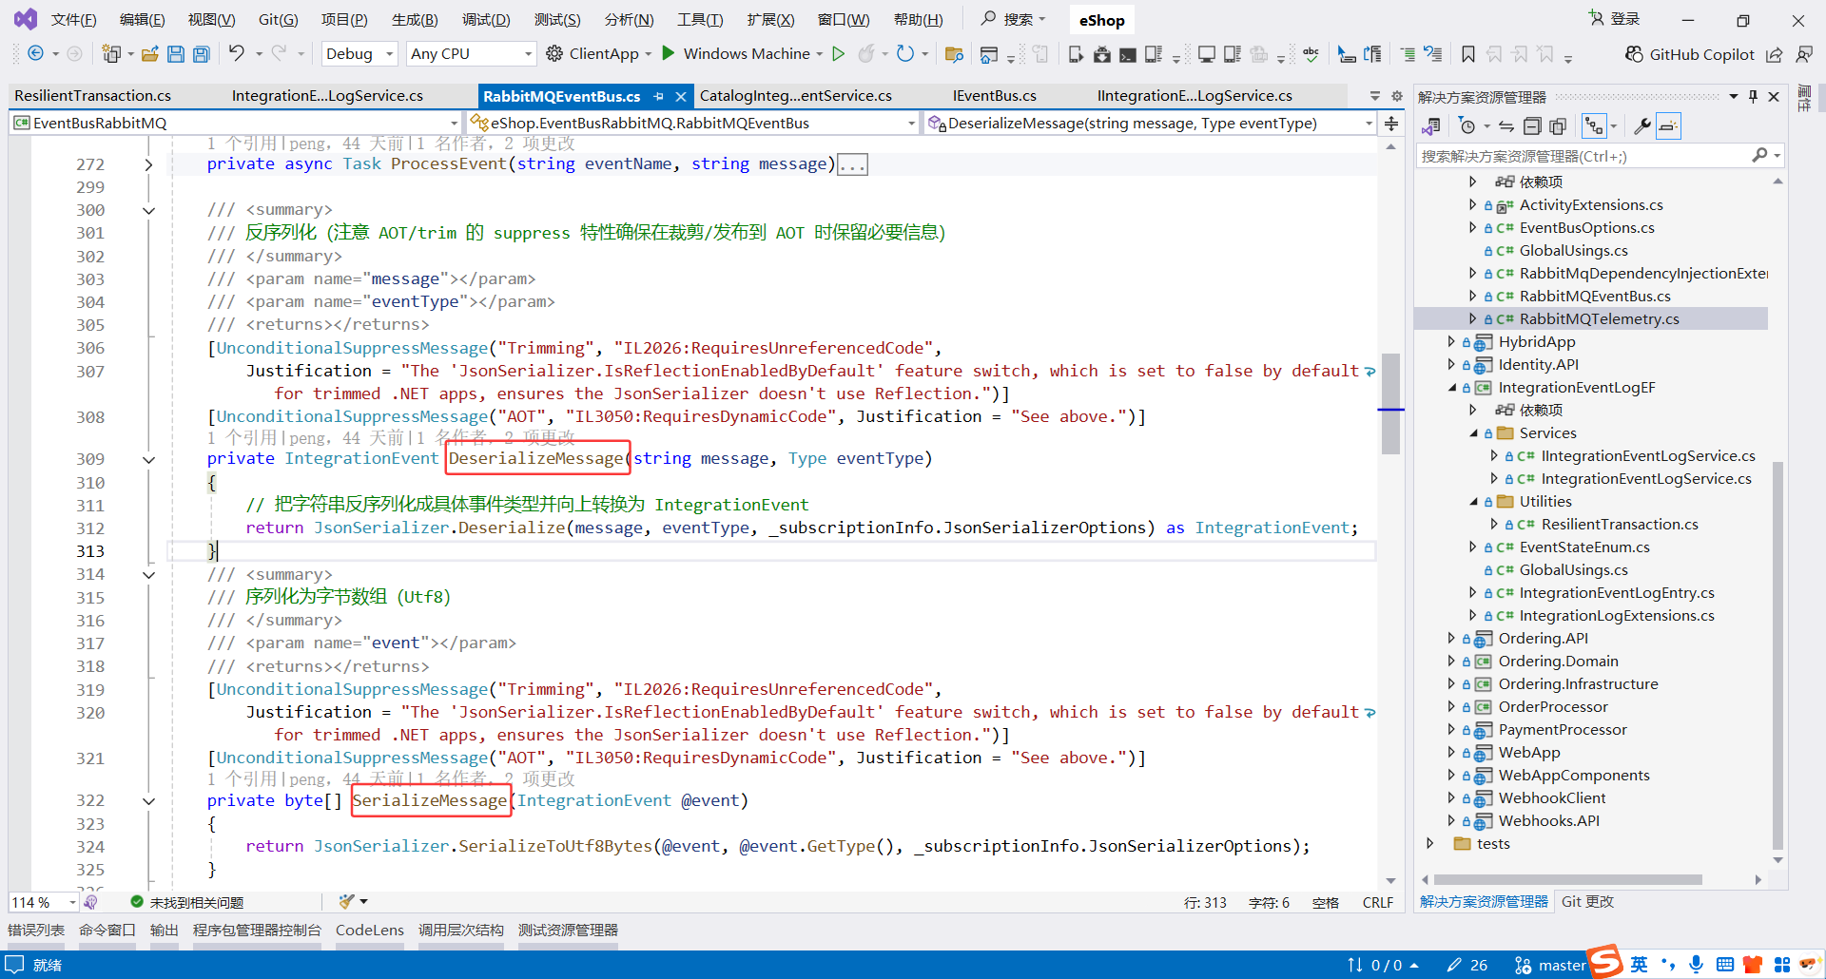Open the 114 % zoom level dropdown

44,902
